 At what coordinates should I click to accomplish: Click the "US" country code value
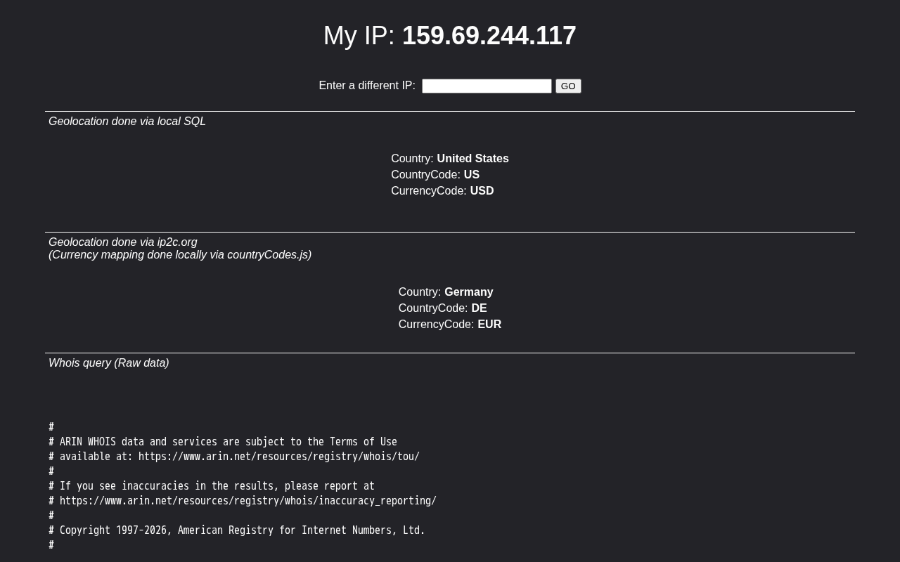coord(471,175)
